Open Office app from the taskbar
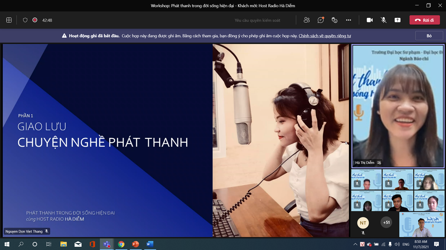Screen dimensions: 446x250 pyautogui.click(x=92, y=244)
